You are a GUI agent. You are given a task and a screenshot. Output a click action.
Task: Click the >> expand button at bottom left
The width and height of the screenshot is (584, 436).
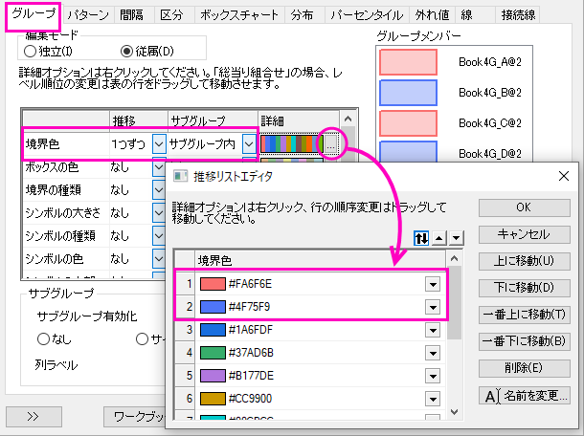point(34,416)
